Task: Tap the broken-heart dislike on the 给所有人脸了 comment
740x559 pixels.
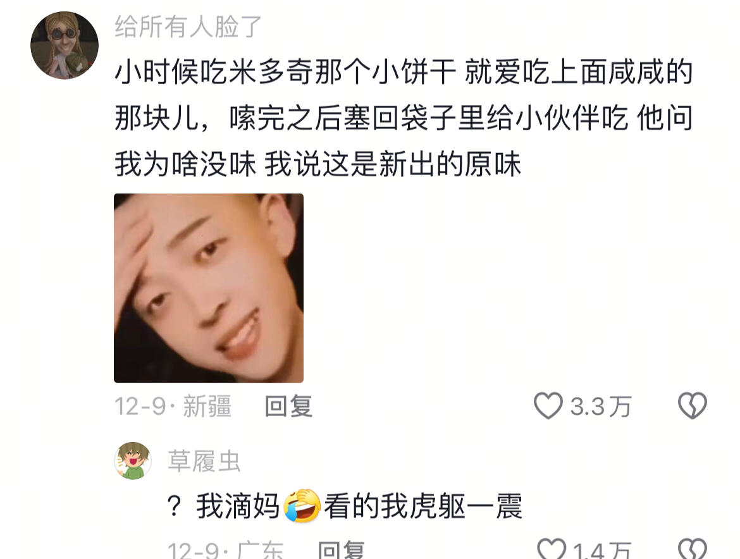Action: point(693,406)
